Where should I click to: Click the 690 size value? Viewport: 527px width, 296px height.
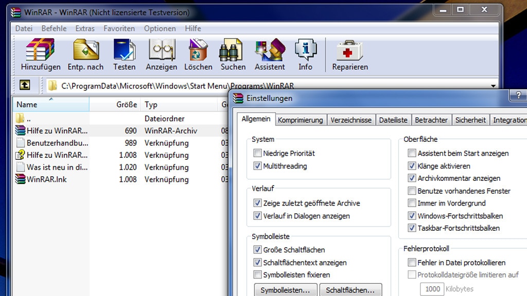coord(131,131)
